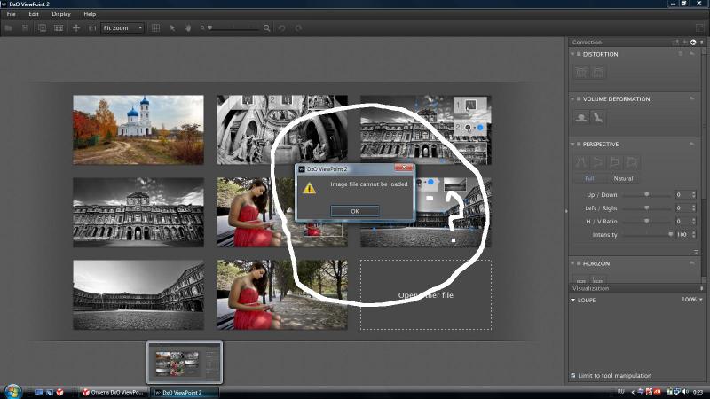Select the 8-point perspective tool
710x399 pixels.
coord(632,162)
